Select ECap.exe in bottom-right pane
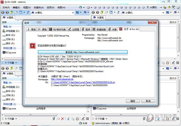This screenshot has height=126, width=181. tap(100, 108)
